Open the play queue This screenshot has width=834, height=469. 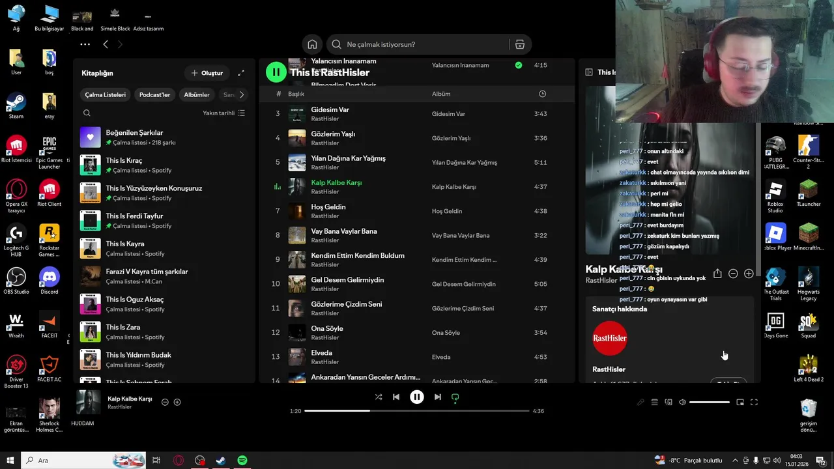coord(655,403)
